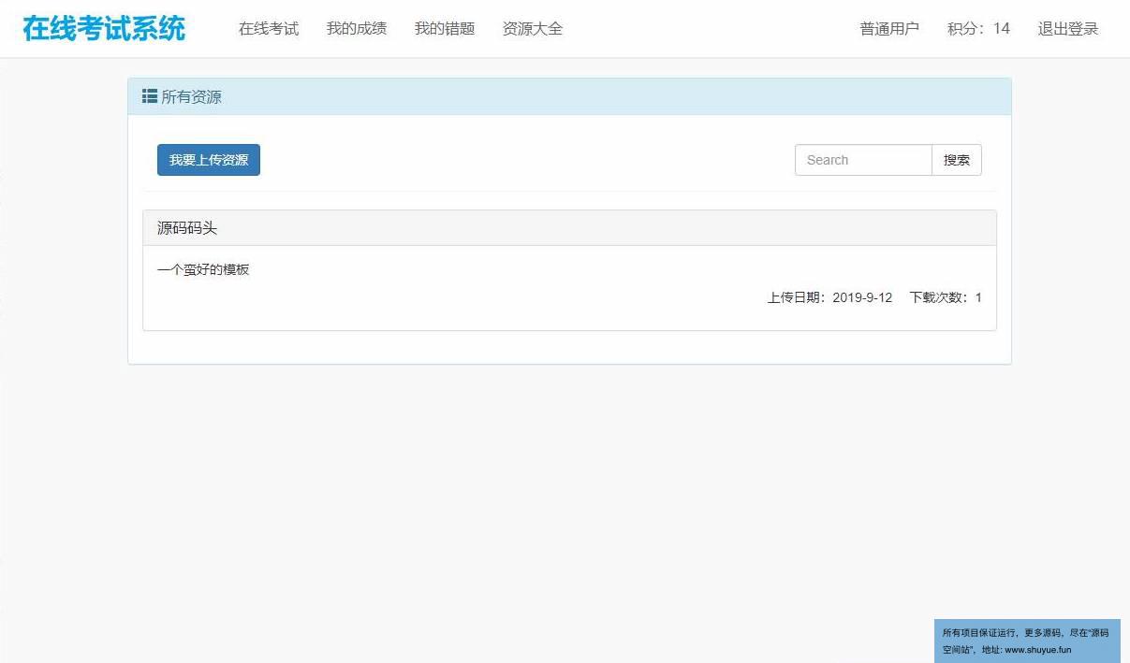The height and width of the screenshot is (663, 1130).
Task: Click 更多源码 text in the bottom banner
Action: pyautogui.click(x=1044, y=633)
